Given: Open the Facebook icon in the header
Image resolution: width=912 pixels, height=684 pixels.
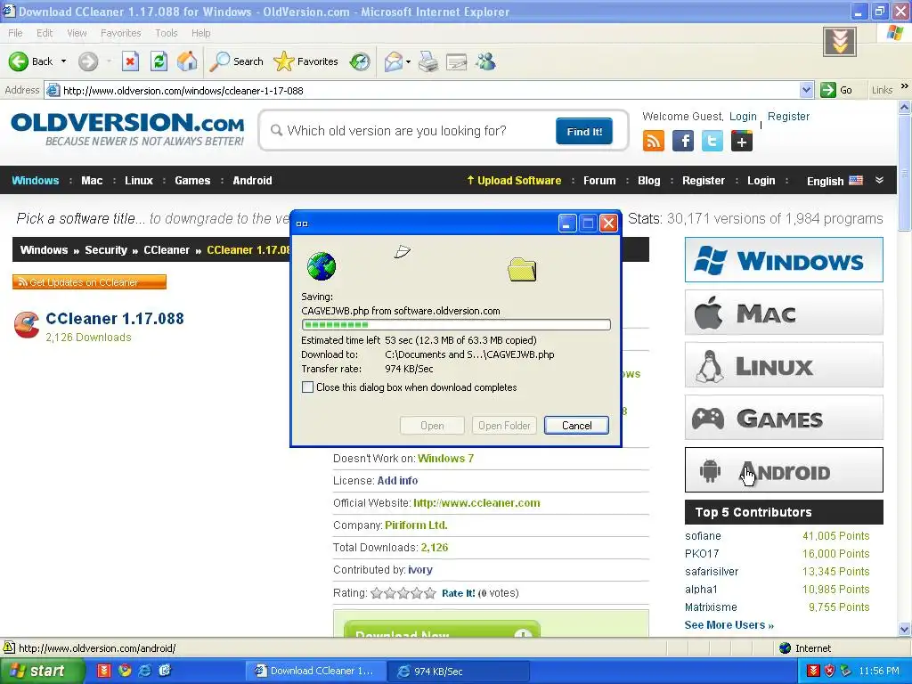Looking at the screenshot, I should click(683, 142).
